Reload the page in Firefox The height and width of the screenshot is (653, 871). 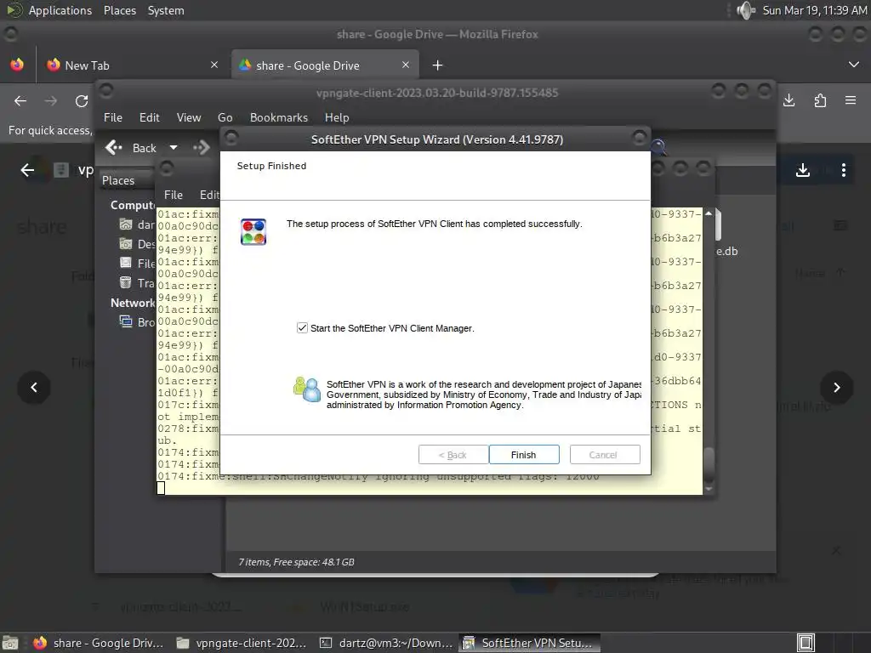82,101
